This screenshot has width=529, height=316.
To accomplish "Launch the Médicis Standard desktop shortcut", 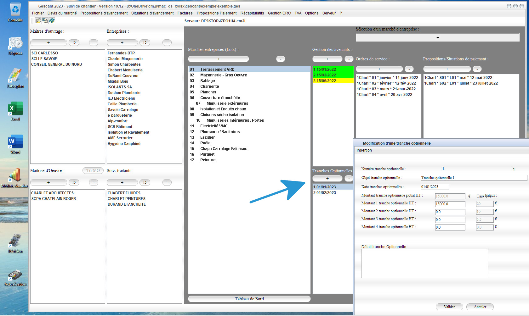I will pos(15,178).
